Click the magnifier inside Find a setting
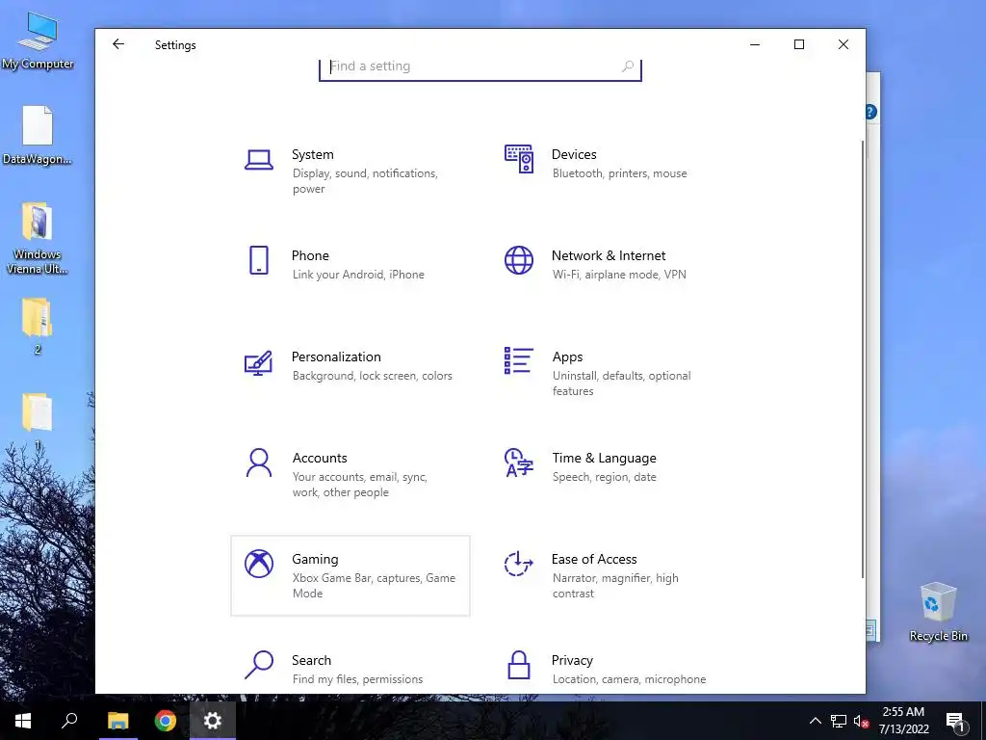This screenshot has height=740, width=986. (x=628, y=66)
